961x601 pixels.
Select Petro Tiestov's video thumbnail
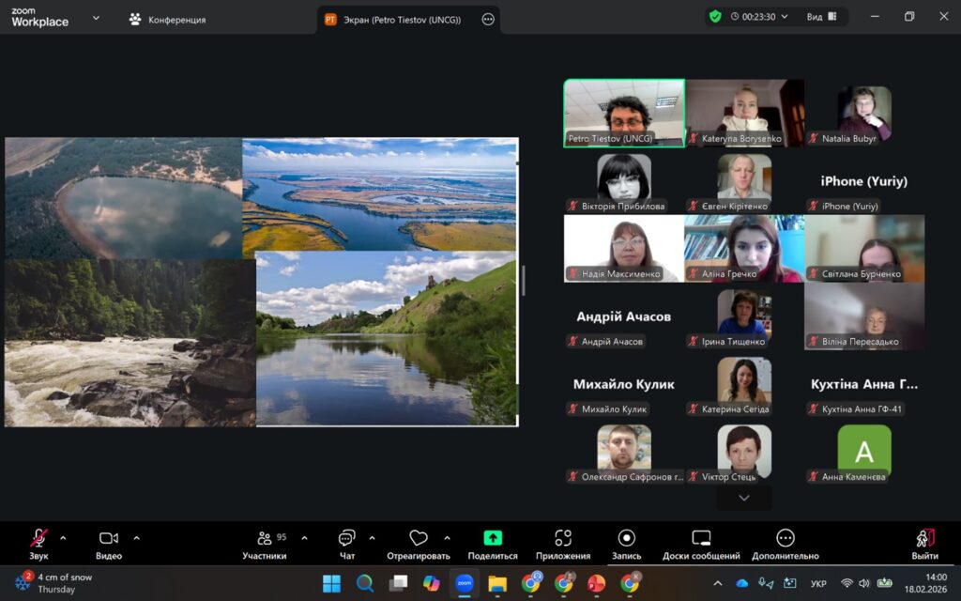tap(624, 113)
